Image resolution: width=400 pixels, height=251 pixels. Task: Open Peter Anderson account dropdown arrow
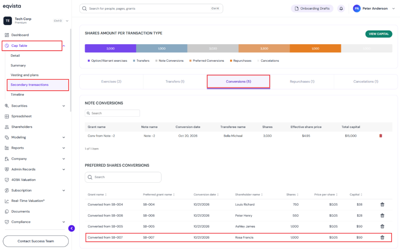(393, 9)
